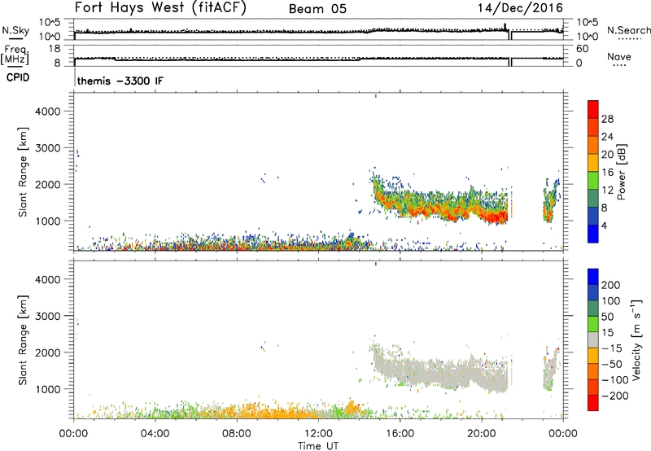
Task: Click the '08:00' time tick label
Action: [x=237, y=434]
